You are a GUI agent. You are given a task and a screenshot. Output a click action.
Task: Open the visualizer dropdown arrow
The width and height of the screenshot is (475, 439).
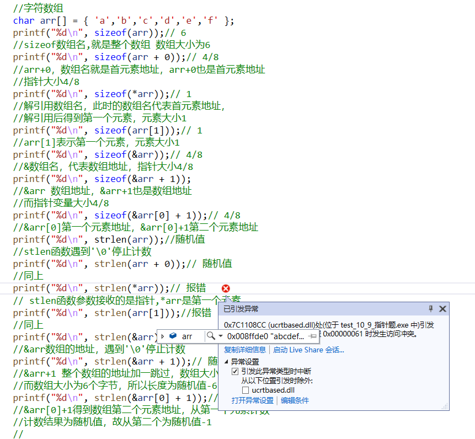[x=221, y=336]
